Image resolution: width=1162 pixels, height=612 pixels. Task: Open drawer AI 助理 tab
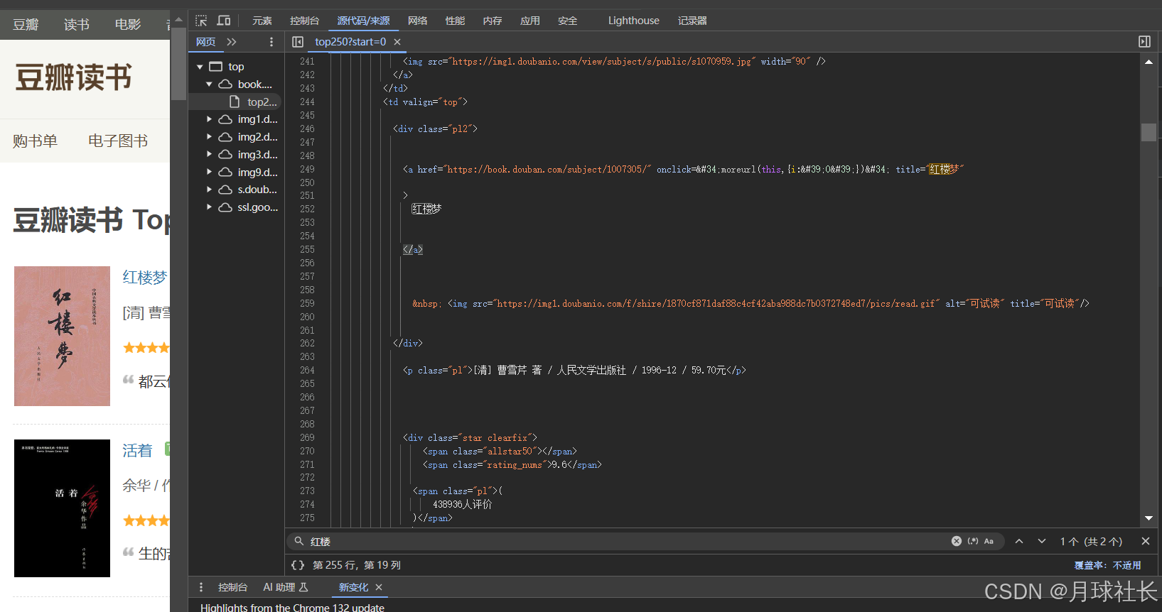pos(285,587)
